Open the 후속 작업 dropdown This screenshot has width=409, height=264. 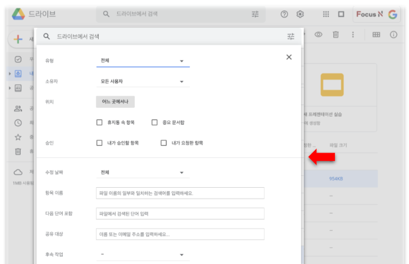[143, 254]
